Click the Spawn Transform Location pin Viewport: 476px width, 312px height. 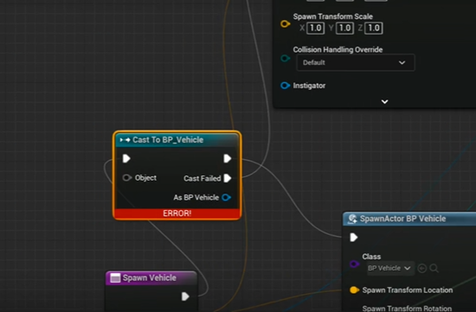pyautogui.click(x=354, y=290)
